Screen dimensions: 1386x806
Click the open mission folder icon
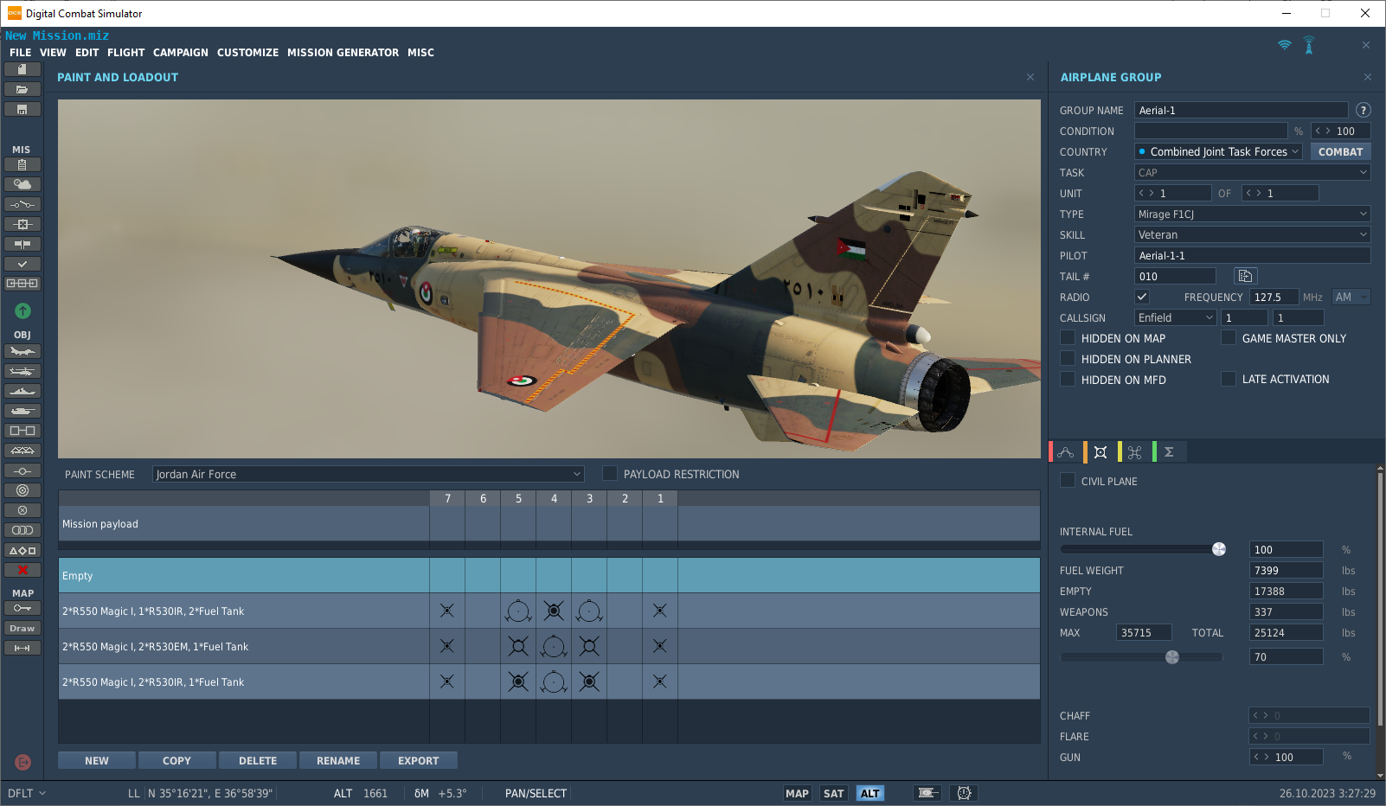pyautogui.click(x=22, y=89)
